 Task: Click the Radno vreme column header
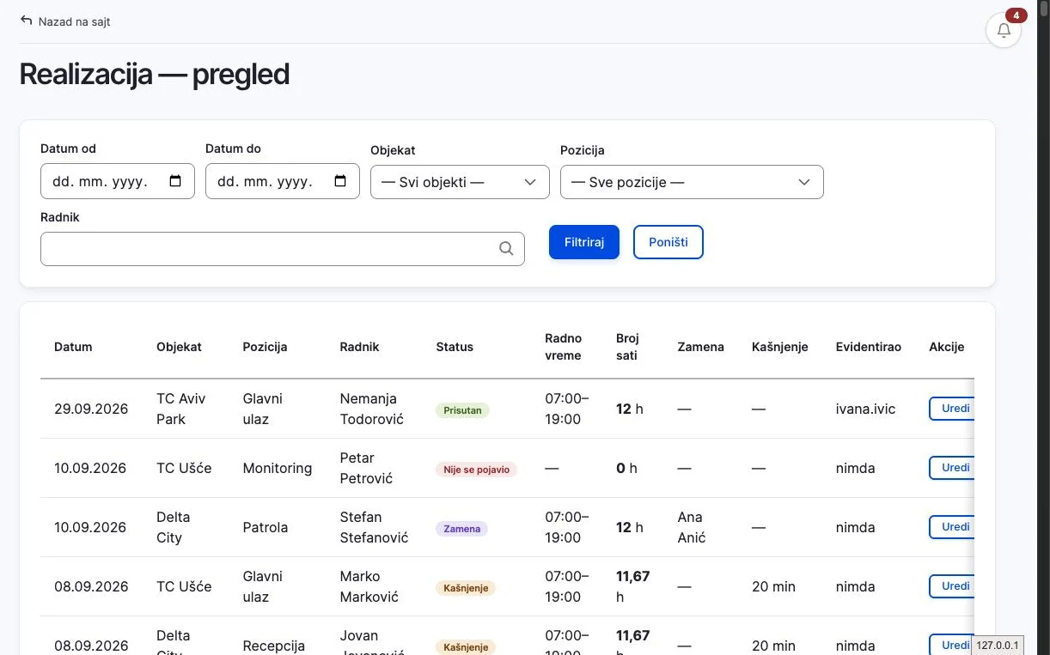pos(564,347)
